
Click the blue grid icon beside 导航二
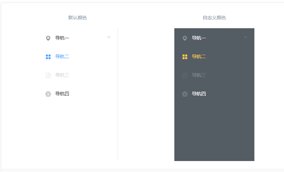coord(48,57)
